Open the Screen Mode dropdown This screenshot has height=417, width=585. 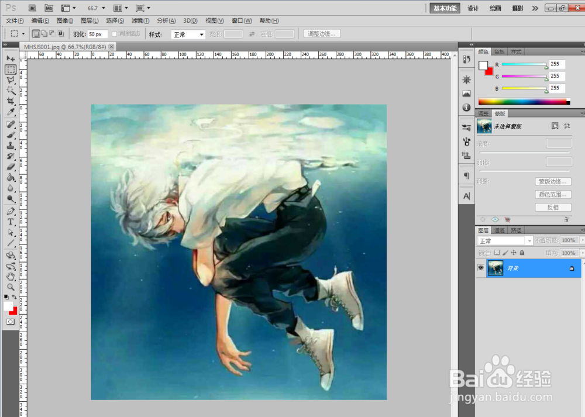tap(143, 8)
